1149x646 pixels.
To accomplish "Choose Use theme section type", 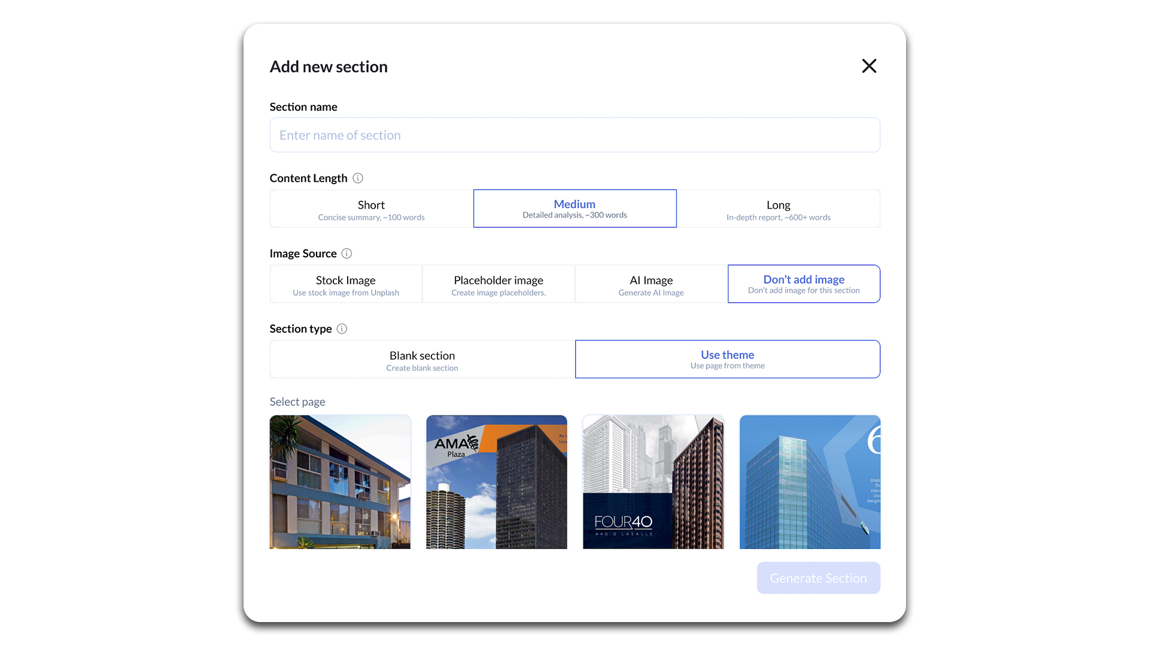I will (727, 359).
